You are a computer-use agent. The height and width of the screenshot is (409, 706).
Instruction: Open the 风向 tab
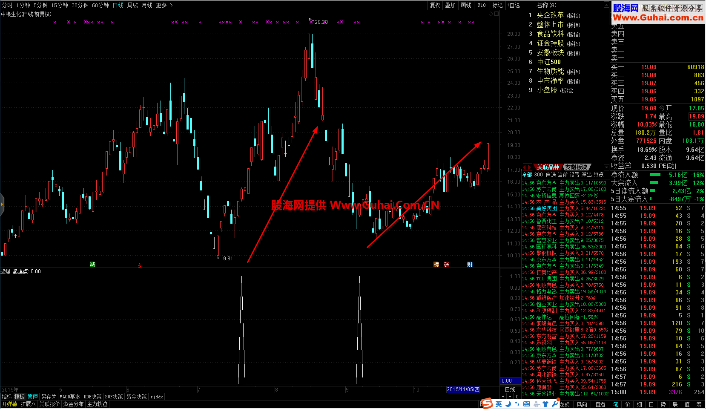pyautogui.click(x=582, y=404)
